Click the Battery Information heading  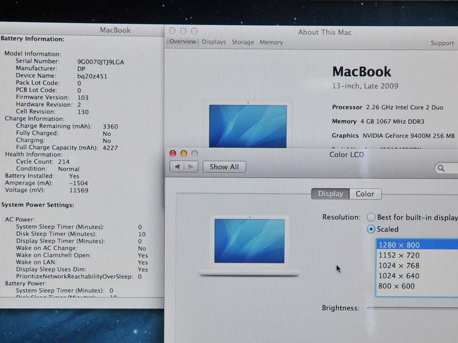tap(33, 39)
